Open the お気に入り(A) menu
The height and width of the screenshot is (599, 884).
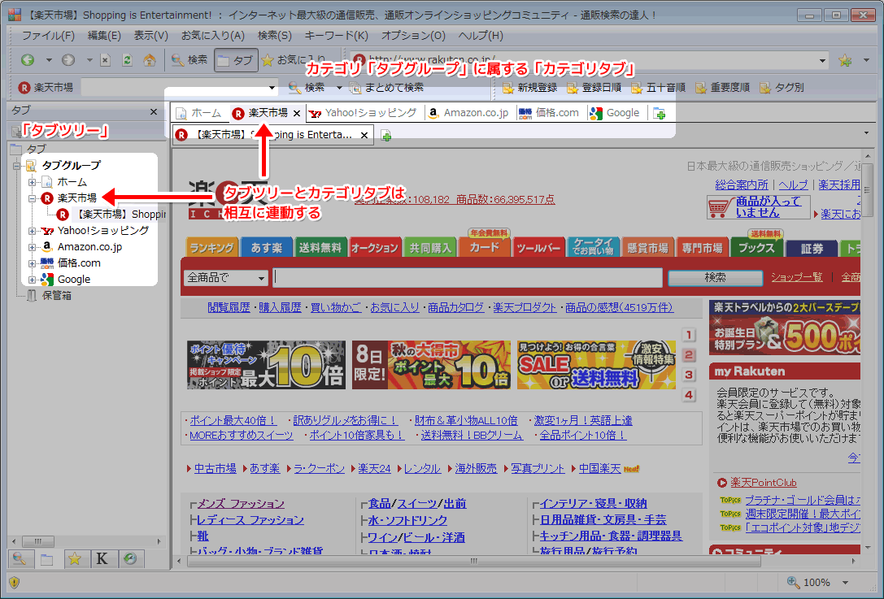pos(212,36)
